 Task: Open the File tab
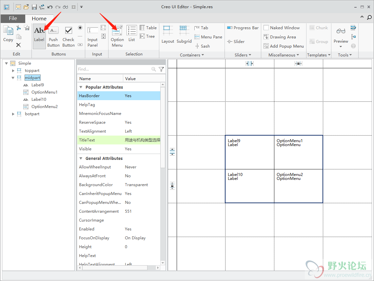[x=13, y=18]
